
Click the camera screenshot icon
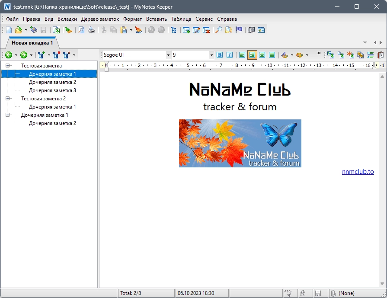pyautogui.click(x=251, y=30)
